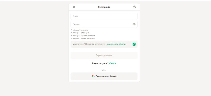Viewport: 211px width, 96px height.
Task: Close the Реєстрація dialog with the X
Action: pyautogui.click(x=74, y=7)
